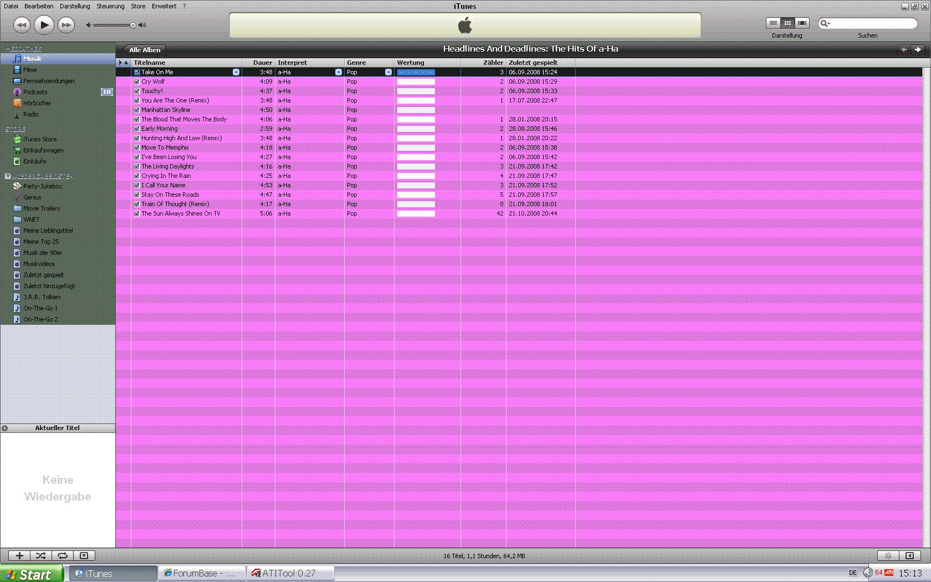Uncheck the Cry Wolf checkbox
Viewport: 931px width, 582px height.
click(x=137, y=81)
